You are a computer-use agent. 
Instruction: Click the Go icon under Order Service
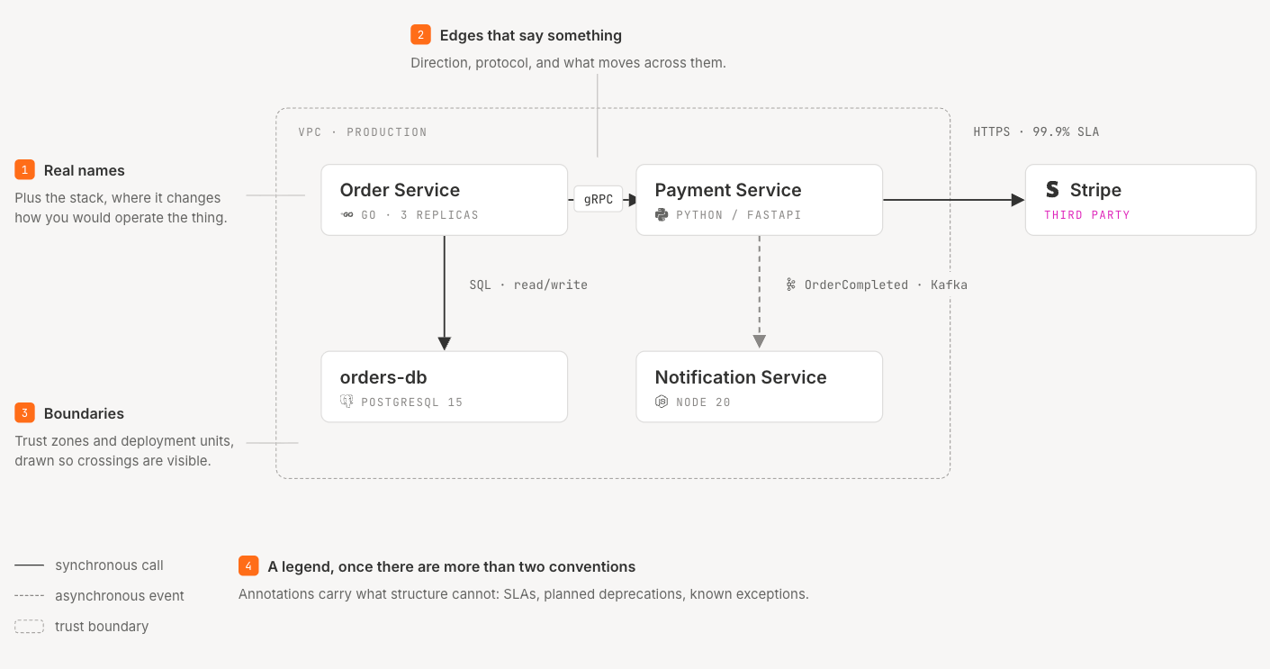click(347, 215)
